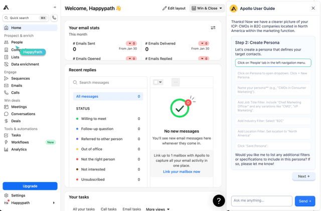Screen dimensions: 321x211
Task: Filter by Follow-up question status
Action: [108, 129]
